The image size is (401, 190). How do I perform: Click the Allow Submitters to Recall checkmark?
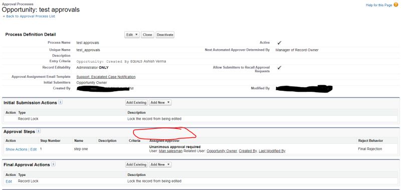pos(279,68)
